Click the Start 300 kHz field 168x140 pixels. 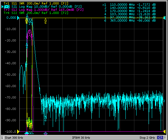click(14, 138)
